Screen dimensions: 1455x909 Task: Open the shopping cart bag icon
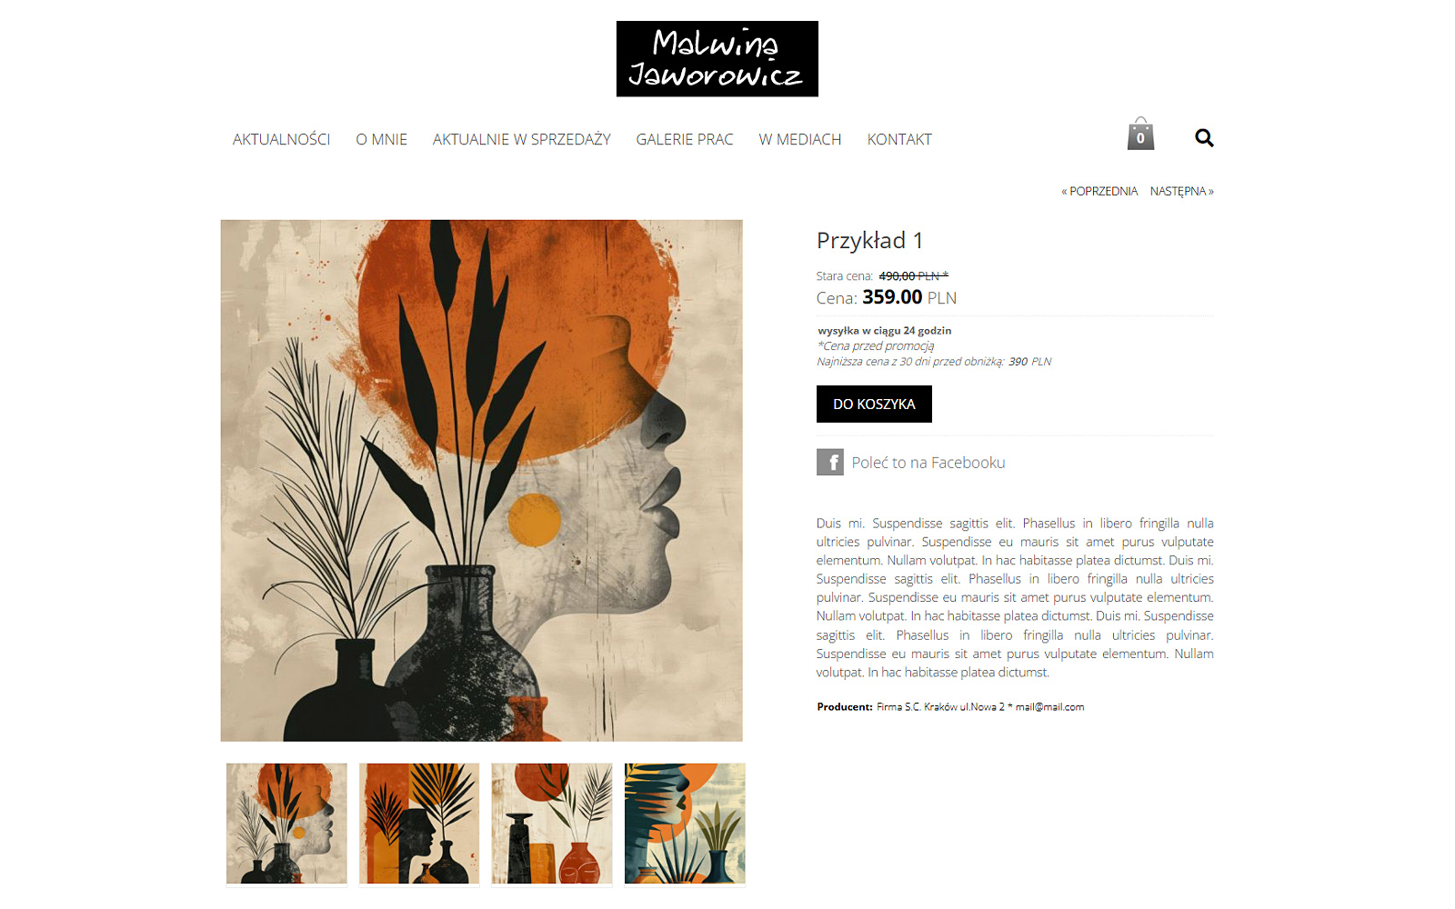[1140, 134]
